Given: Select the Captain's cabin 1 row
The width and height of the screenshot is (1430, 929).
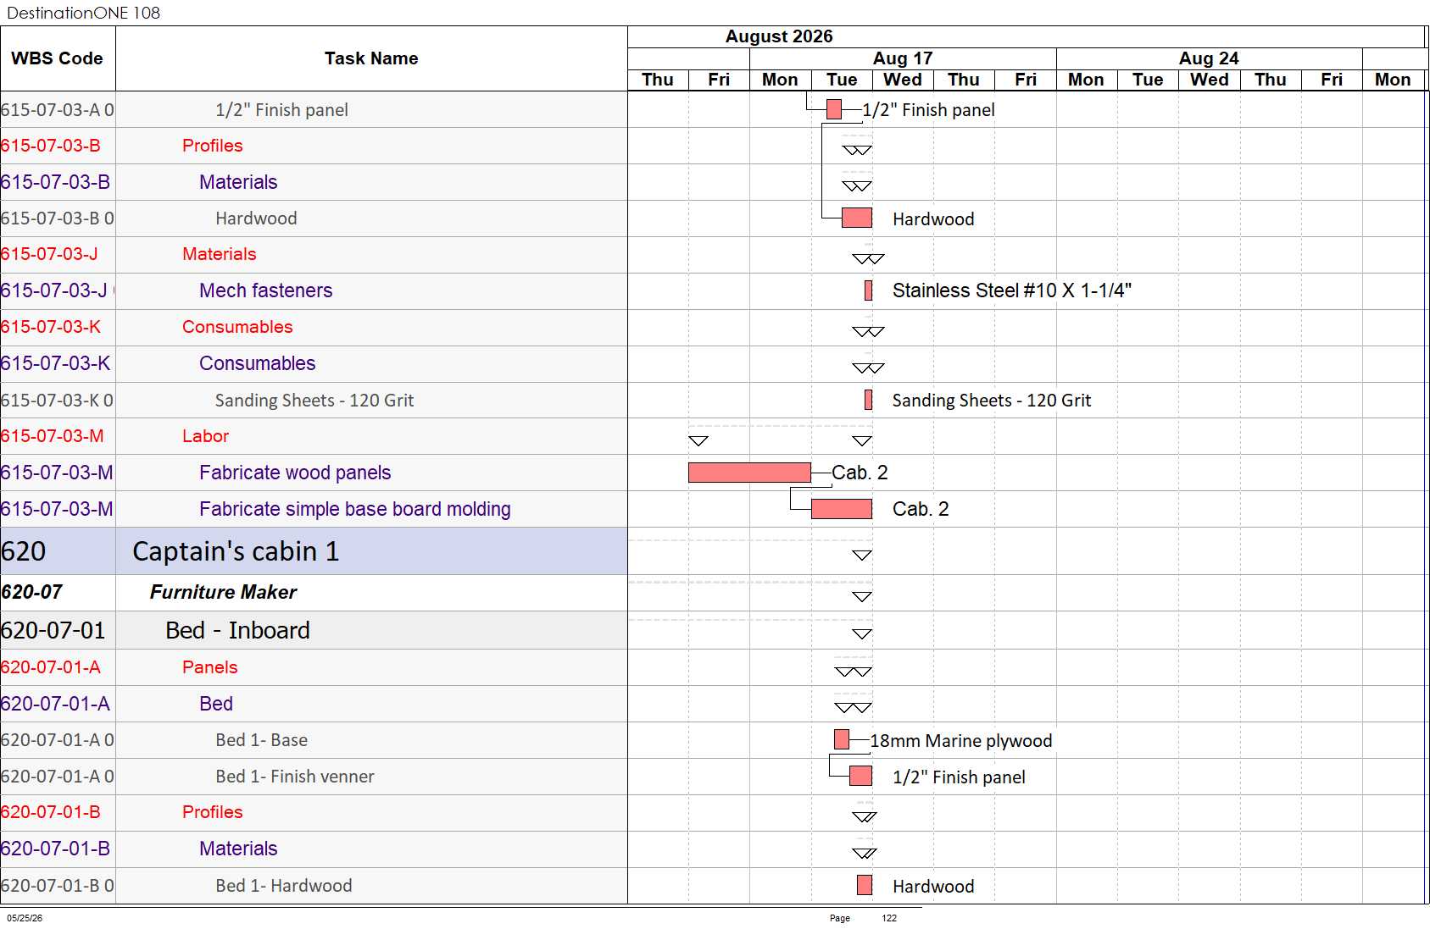Looking at the screenshot, I should click(314, 551).
